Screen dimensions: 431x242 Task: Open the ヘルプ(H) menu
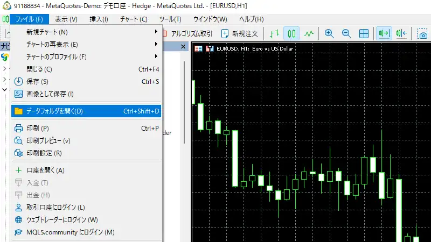251,19
